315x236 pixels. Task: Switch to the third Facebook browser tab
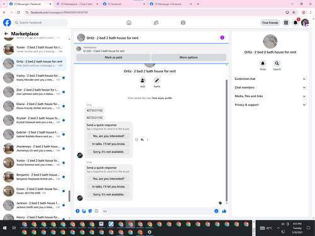[123, 4]
